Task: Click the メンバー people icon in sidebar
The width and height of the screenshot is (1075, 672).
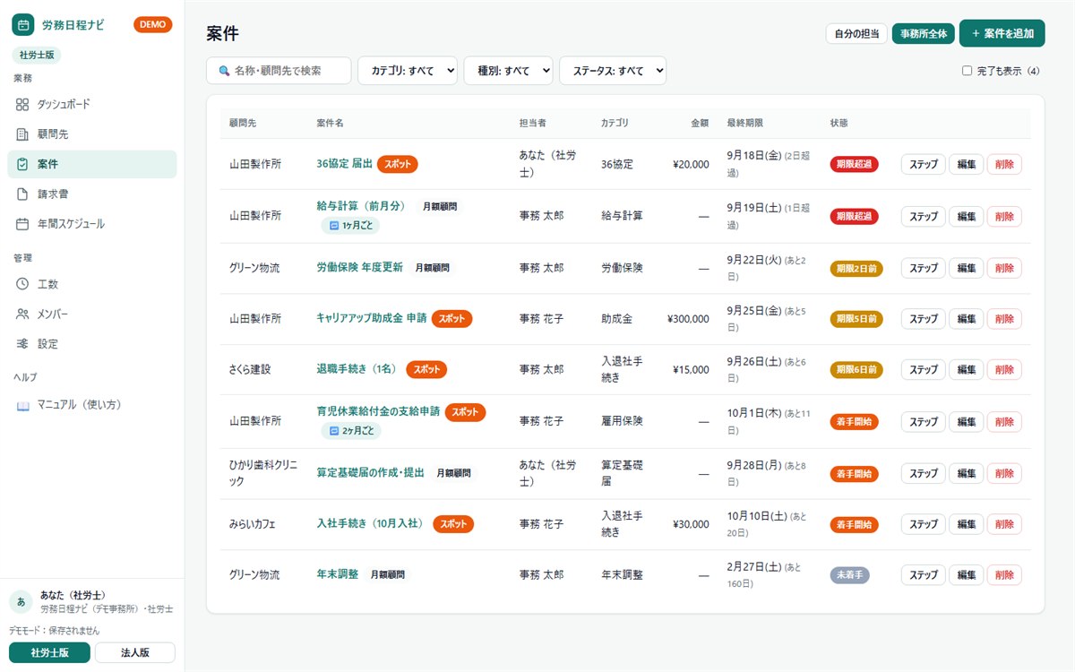Action: pyautogui.click(x=22, y=314)
